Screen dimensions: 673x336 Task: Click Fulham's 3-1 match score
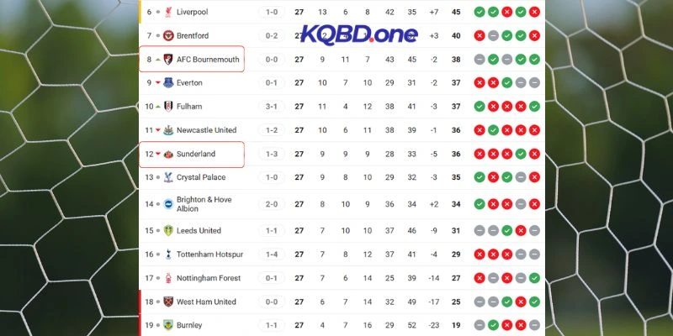272,107
